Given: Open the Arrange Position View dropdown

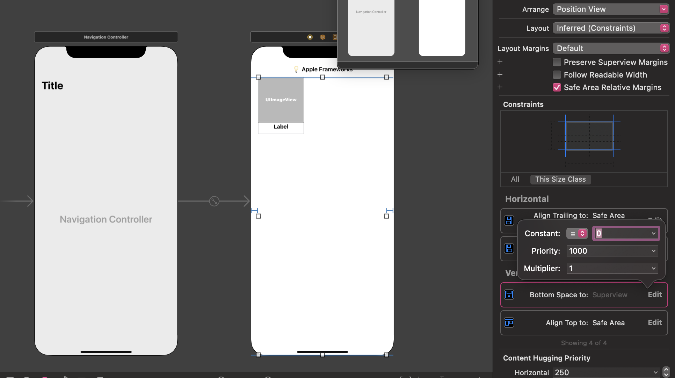Looking at the screenshot, I should click(x=611, y=9).
